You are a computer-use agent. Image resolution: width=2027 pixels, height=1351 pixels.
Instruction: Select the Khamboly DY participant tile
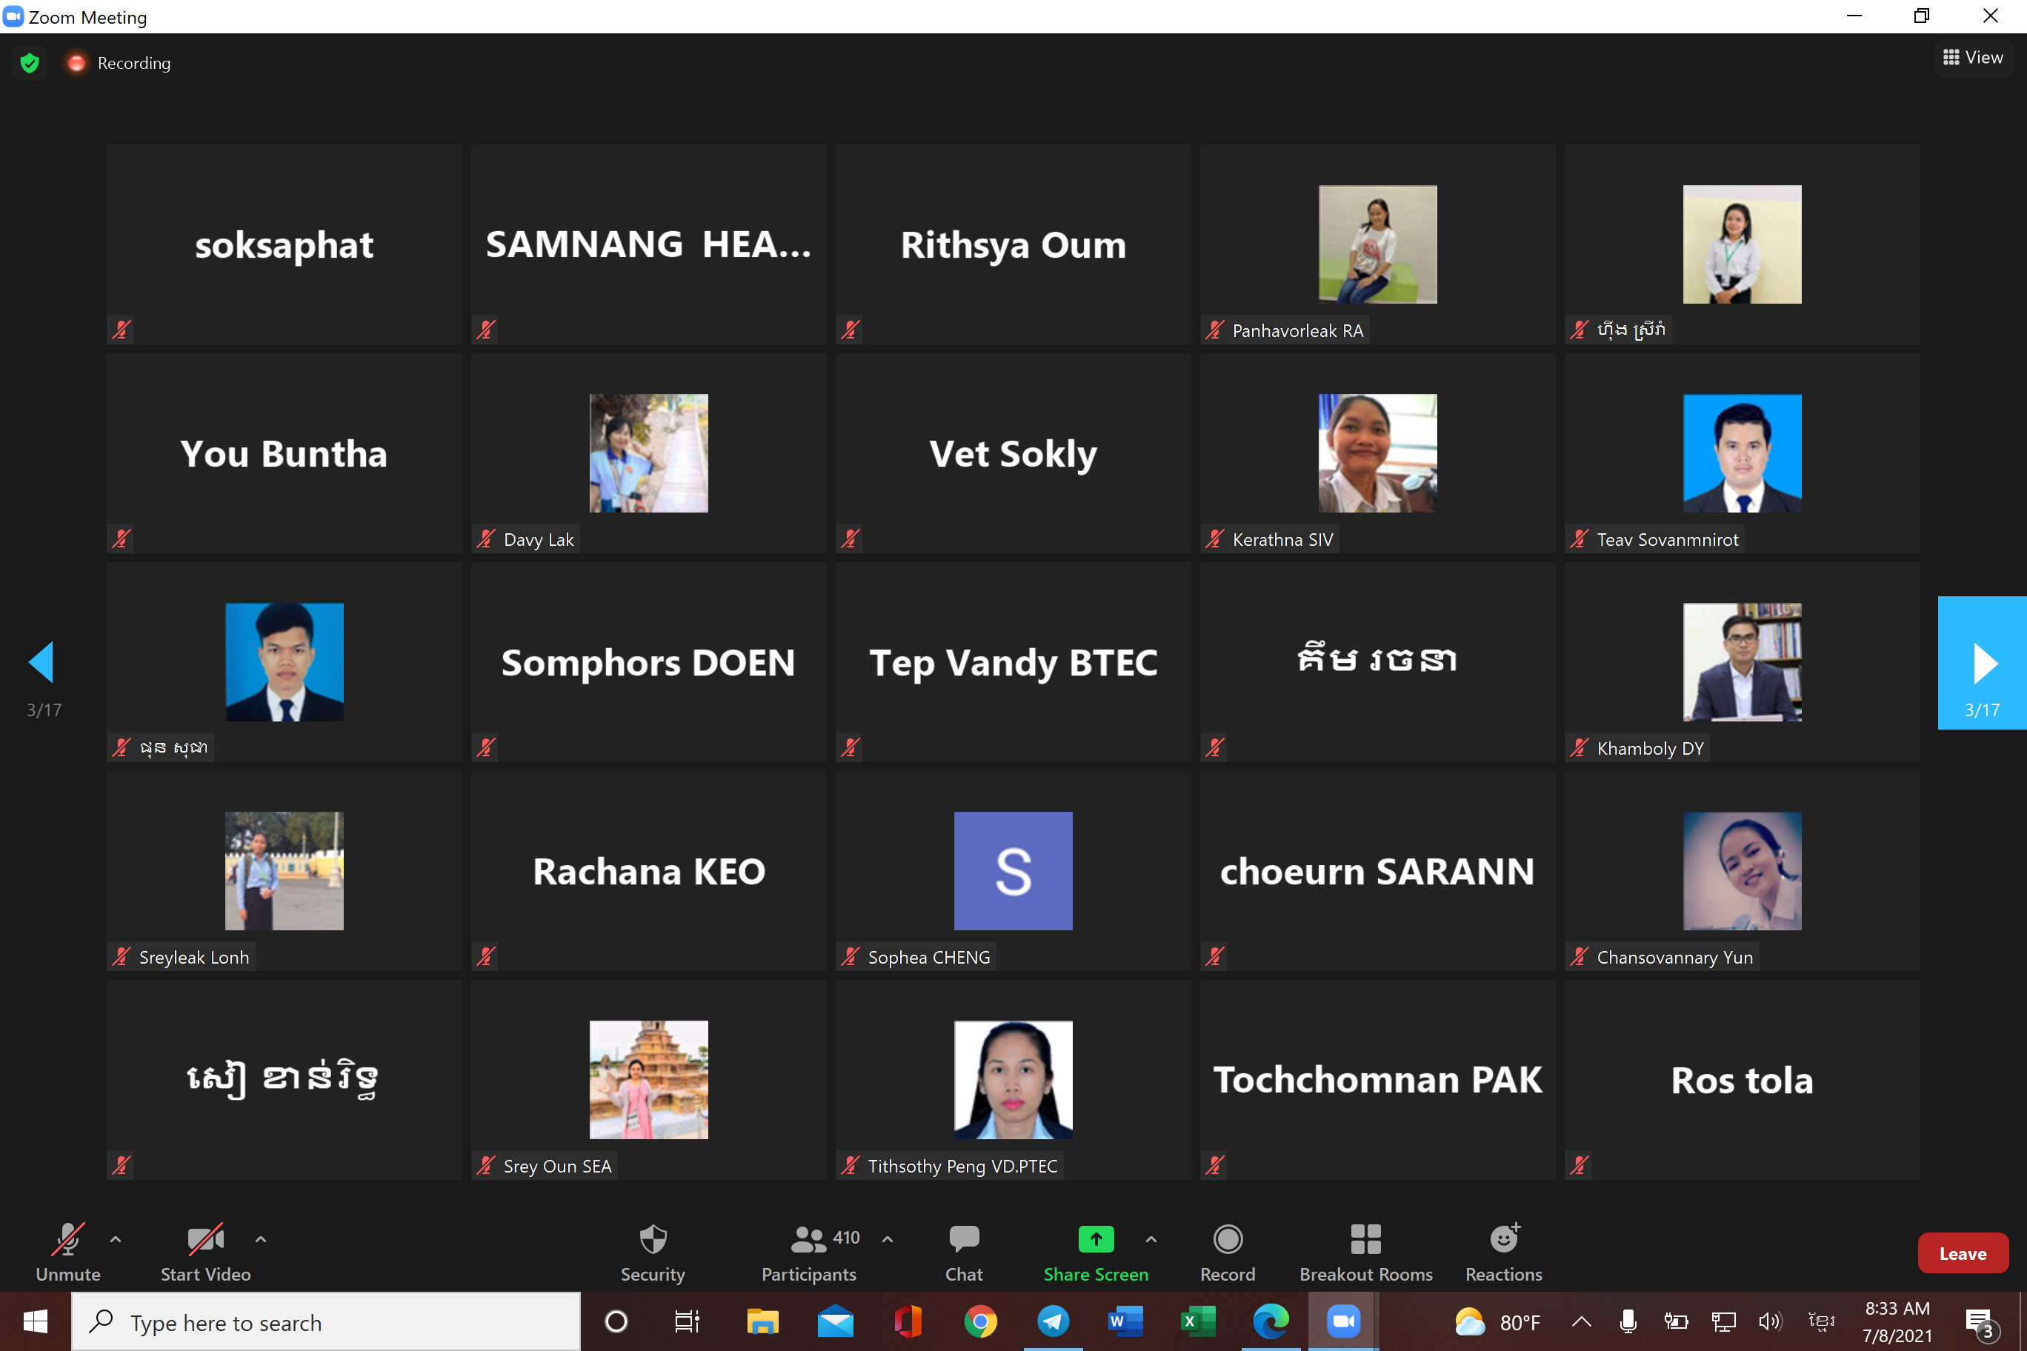[x=1742, y=663]
